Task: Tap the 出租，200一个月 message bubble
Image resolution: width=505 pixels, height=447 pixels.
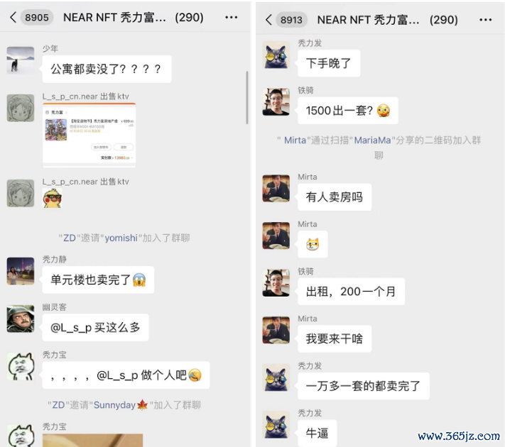Action: point(351,292)
